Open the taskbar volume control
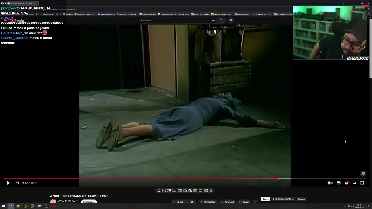Screen dimensions: 372x209 [x=352, y=206]
